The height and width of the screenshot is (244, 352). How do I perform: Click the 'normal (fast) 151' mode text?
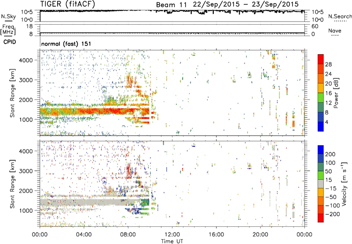point(66,44)
